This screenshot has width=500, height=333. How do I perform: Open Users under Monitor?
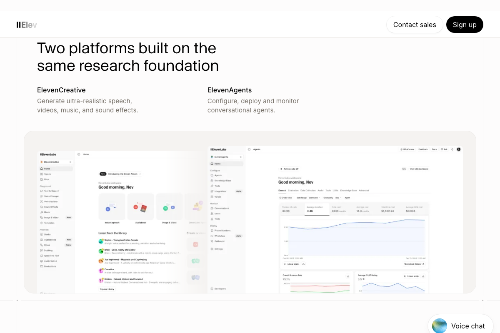pos(215,214)
